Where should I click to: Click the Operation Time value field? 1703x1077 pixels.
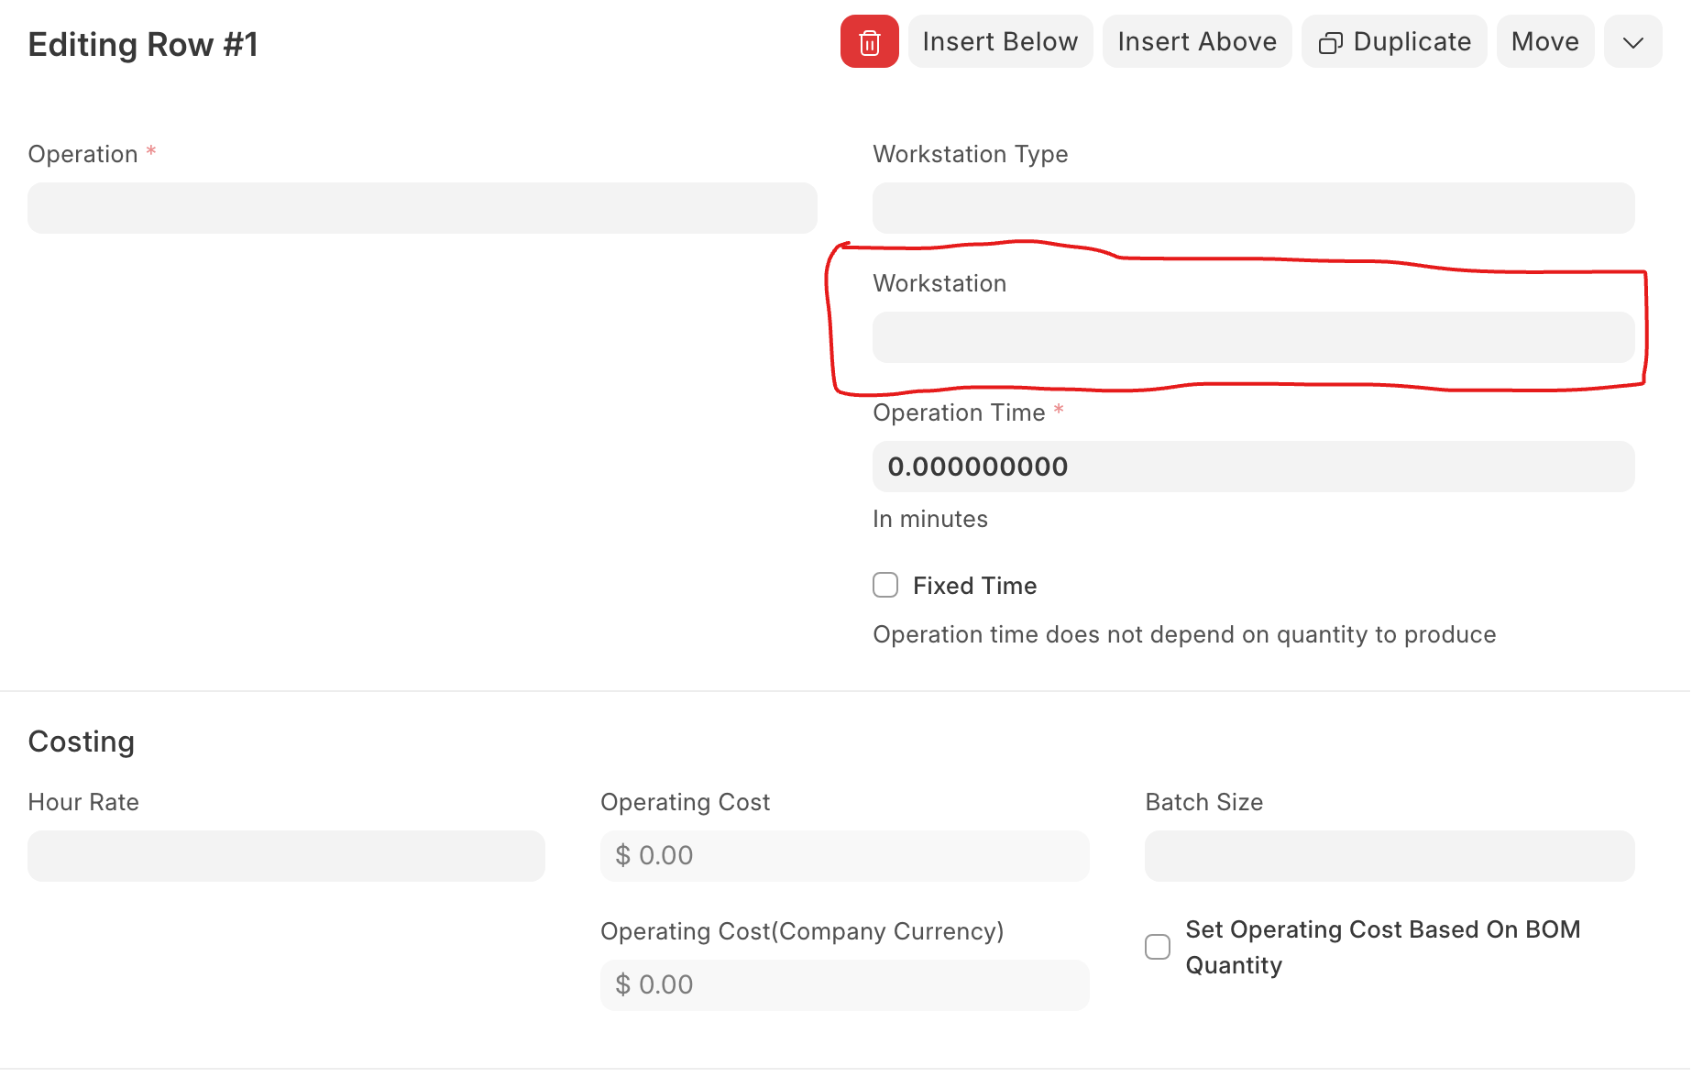click(x=1253, y=467)
